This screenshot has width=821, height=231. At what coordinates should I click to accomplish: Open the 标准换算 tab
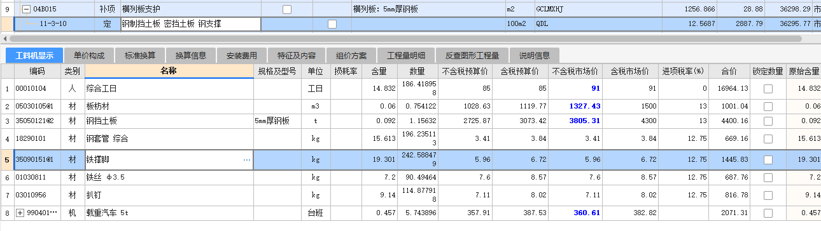[140, 55]
